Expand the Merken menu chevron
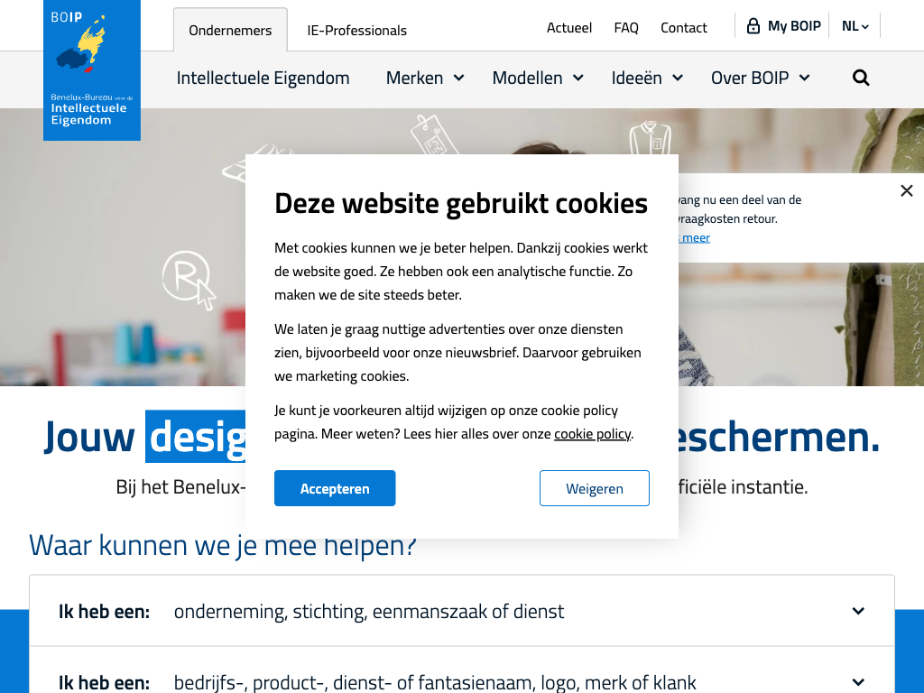Image resolution: width=924 pixels, height=693 pixels. 459,78
